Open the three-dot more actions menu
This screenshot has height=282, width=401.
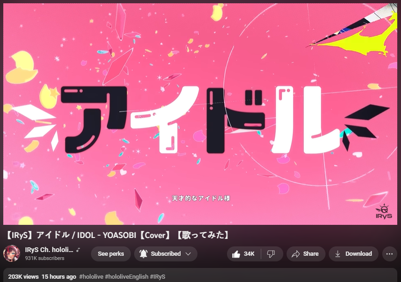[389, 253]
